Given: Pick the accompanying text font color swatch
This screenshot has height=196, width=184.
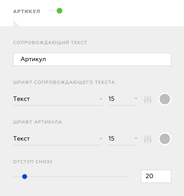Looking at the screenshot, I should click(165, 99).
